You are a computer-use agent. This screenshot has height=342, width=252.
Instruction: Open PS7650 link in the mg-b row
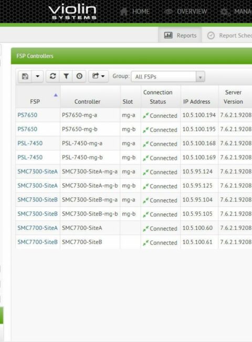[27, 129]
